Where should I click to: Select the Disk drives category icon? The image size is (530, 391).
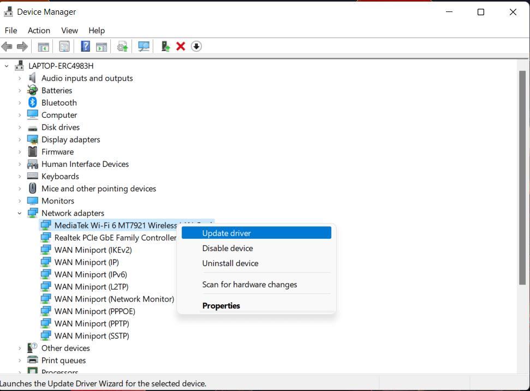click(32, 128)
